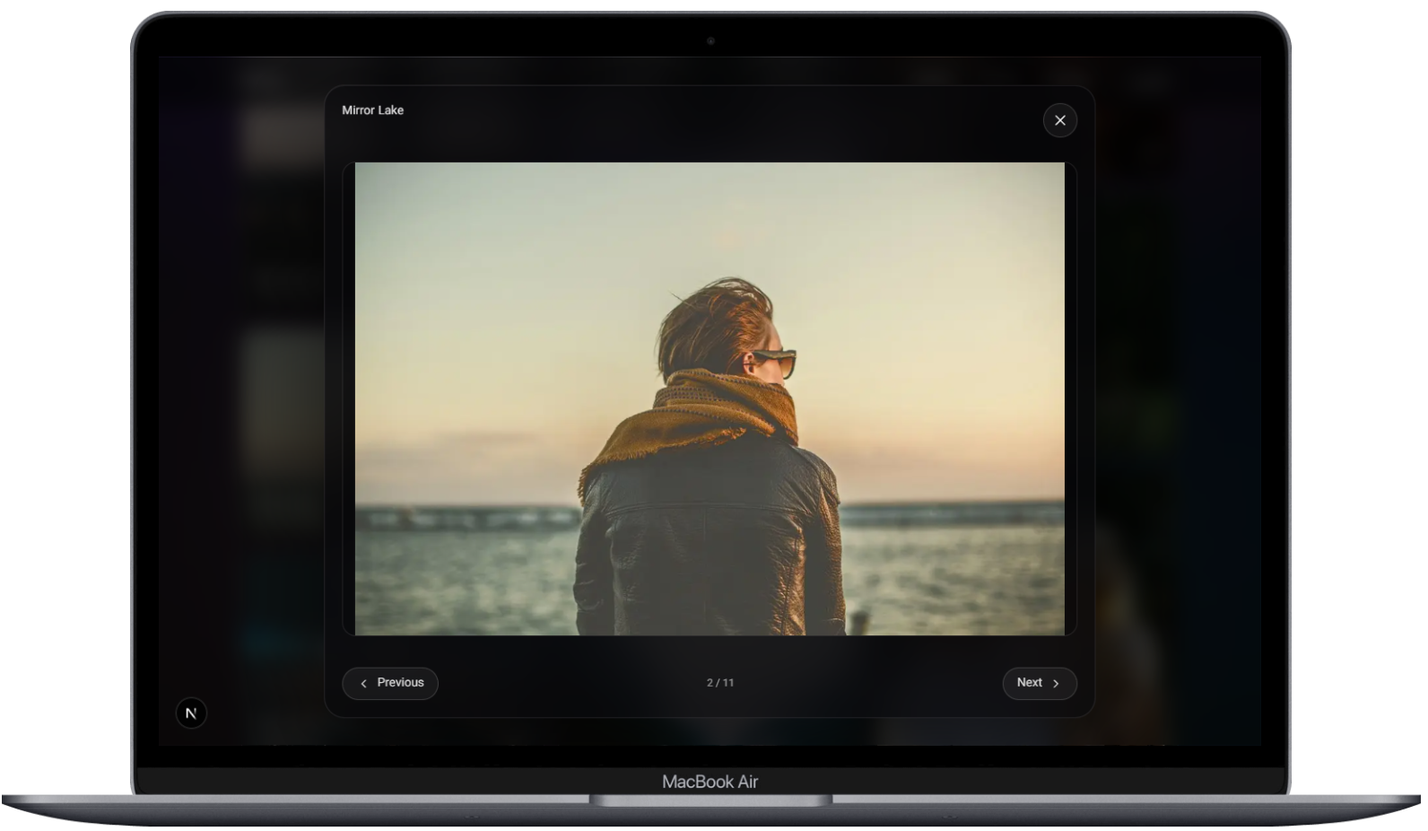Advance to the Next photo
This screenshot has width=1428, height=831.
coord(1039,683)
